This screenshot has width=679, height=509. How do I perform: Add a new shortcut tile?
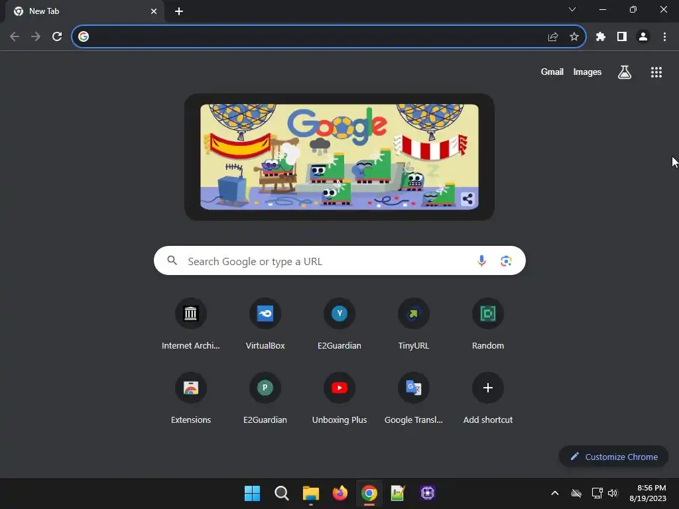point(488,397)
